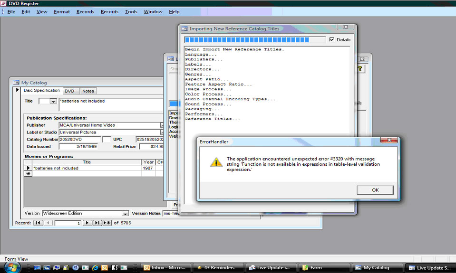Click the warning icon in error dialog
Viewport: 456px width, 273px height.
[216, 162]
